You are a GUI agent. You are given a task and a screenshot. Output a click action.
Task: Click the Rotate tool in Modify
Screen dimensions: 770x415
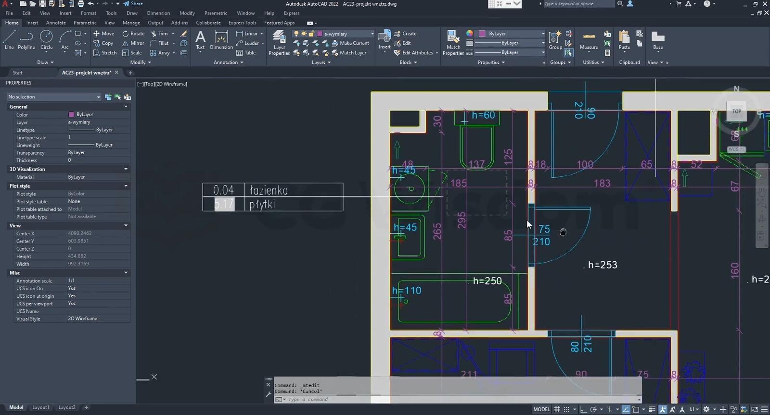click(133, 34)
